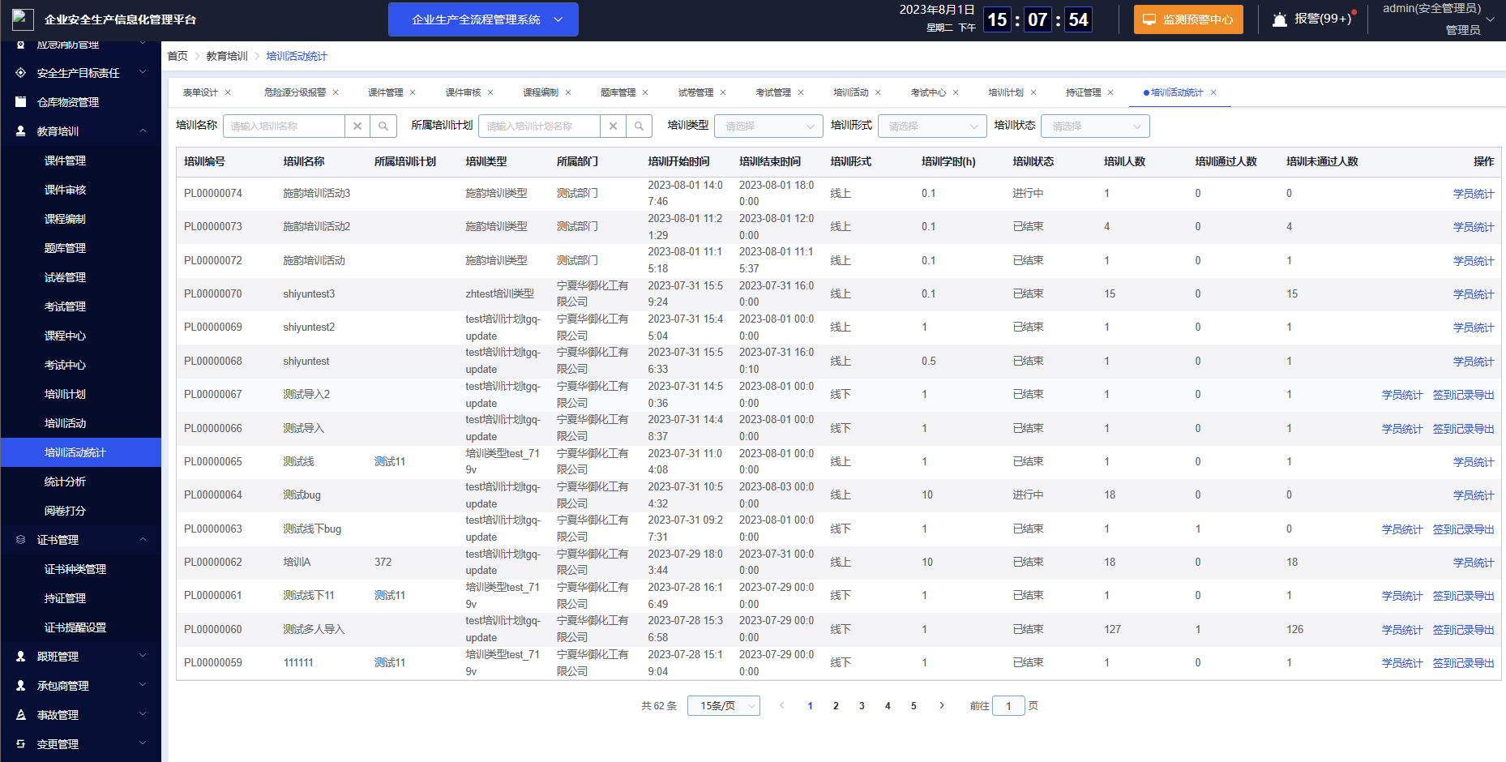Viewport: 1506px width, 762px height.
Task: Expand the 承包商管理 sidebar group chevron
Action: pos(143,686)
